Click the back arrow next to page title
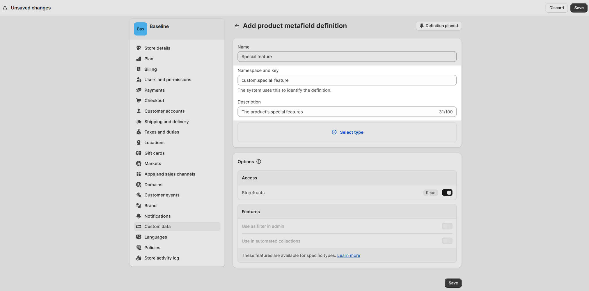 pos(237,26)
